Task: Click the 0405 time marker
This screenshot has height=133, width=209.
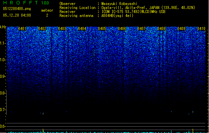Action: (x=102, y=29)
